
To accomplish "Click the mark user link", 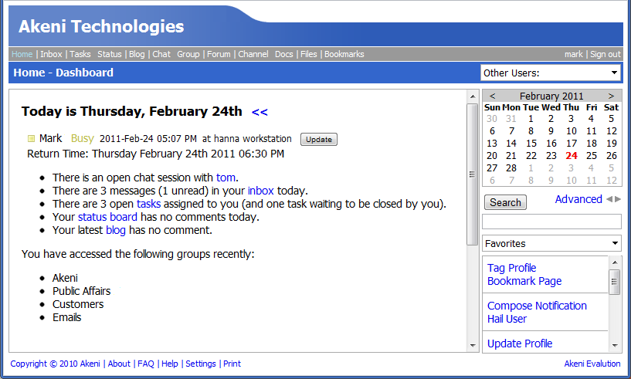I will pyautogui.click(x=573, y=54).
